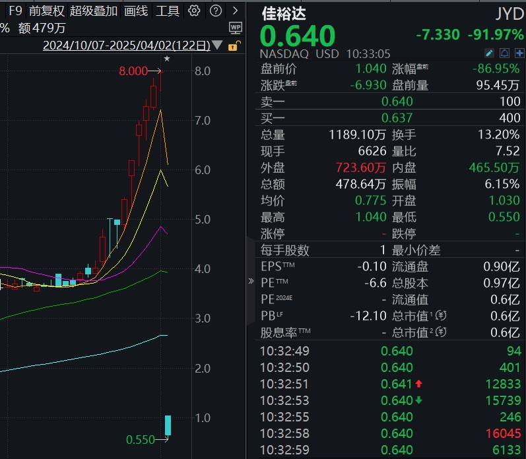Viewport: 526px width, 459px height.
Task: Click the pencil note icon beside the quote
Action: coord(489,53)
